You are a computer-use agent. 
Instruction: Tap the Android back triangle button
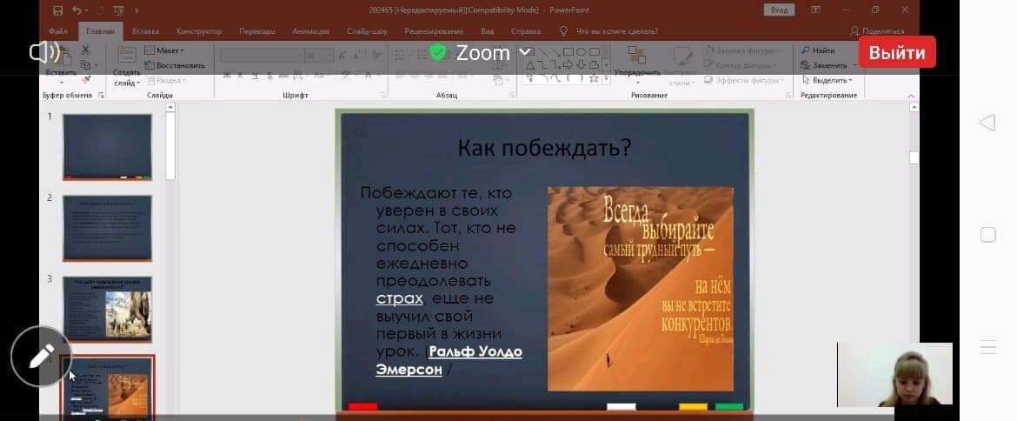987,123
